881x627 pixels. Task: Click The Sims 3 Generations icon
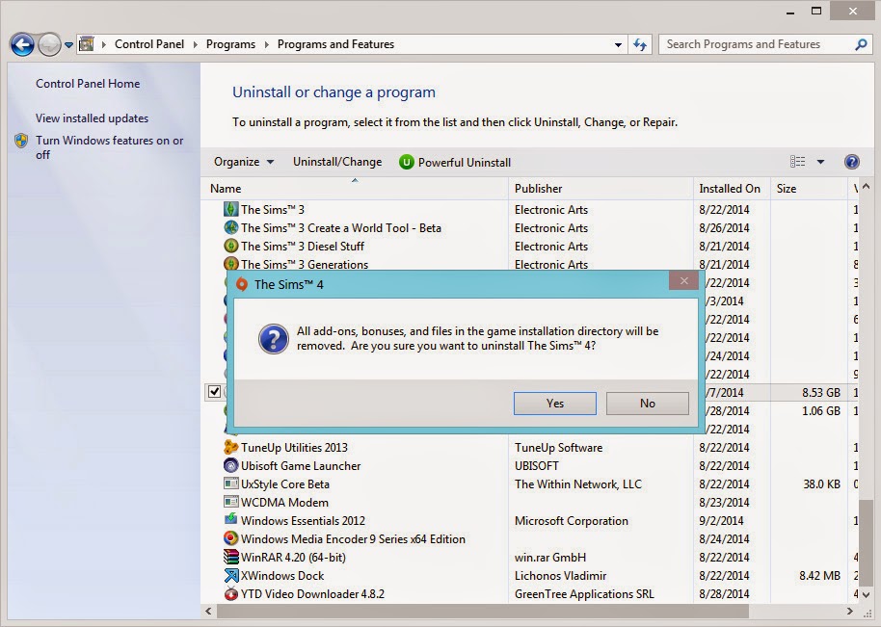(x=231, y=263)
